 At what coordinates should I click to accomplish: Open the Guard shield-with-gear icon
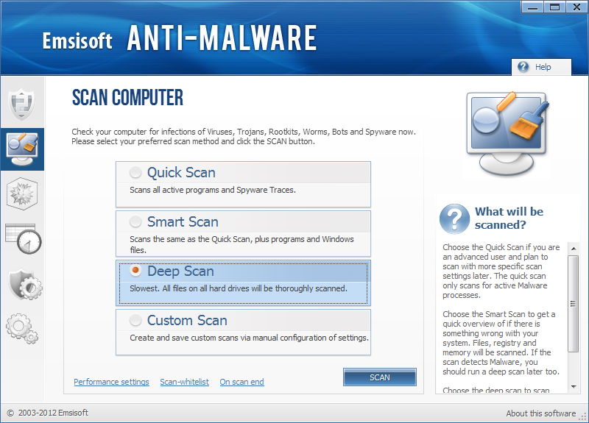22,284
